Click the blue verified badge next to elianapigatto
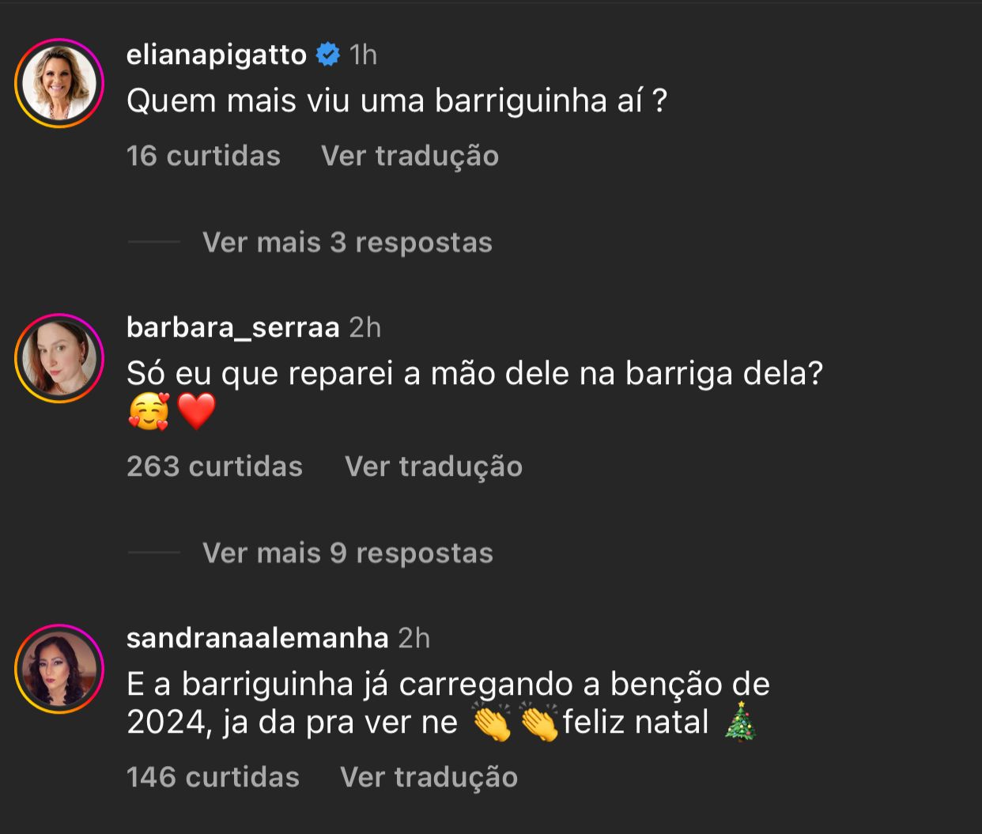The height and width of the screenshot is (834, 982). click(x=327, y=54)
